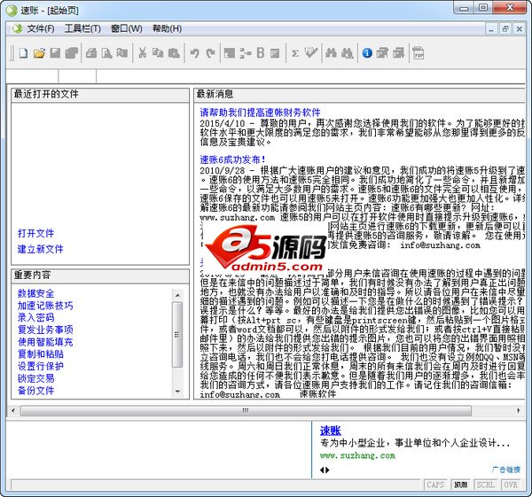This screenshot has height=497, width=532.
Task: Click the scroll-down arrow in 重要内容 list
Action: (178, 391)
